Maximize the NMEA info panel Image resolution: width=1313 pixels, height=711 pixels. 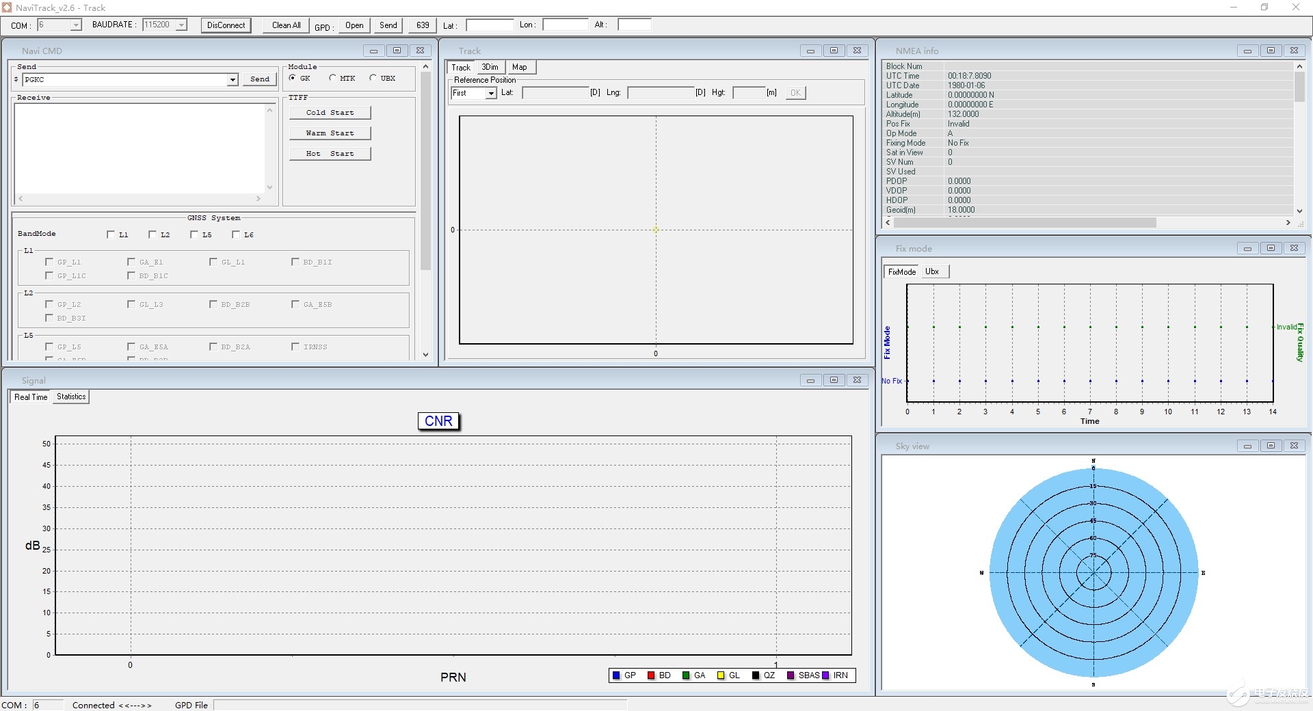tap(1271, 51)
